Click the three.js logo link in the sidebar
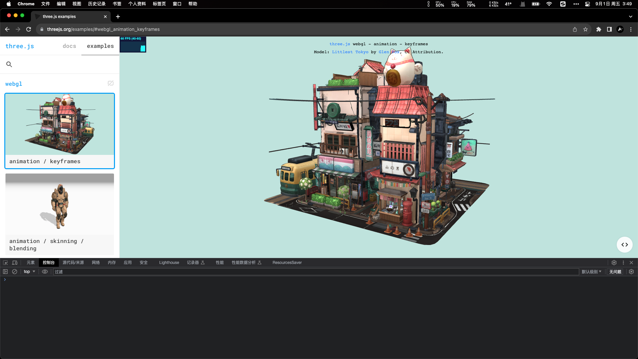Screen dimensions: 638x359 tap(20, 46)
